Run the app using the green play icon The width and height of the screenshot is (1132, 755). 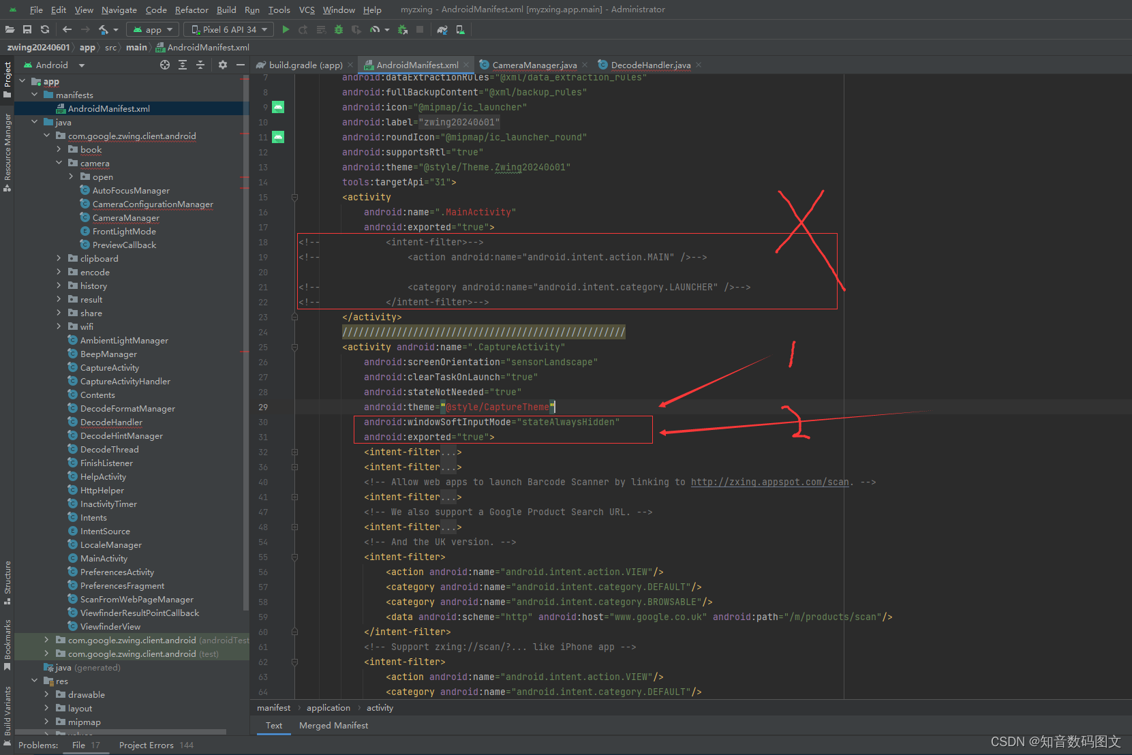tap(286, 29)
